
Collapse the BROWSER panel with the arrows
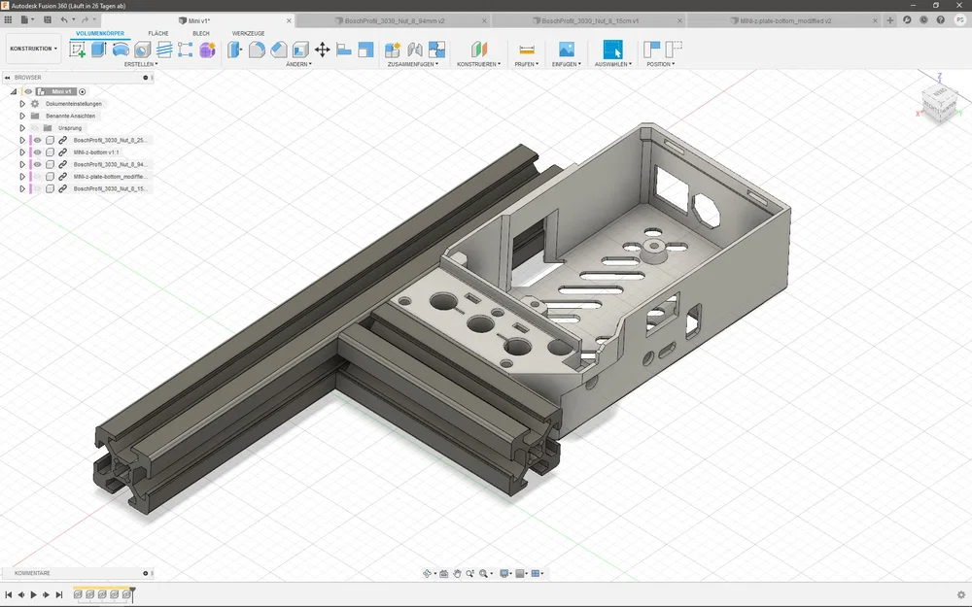pyautogui.click(x=8, y=78)
